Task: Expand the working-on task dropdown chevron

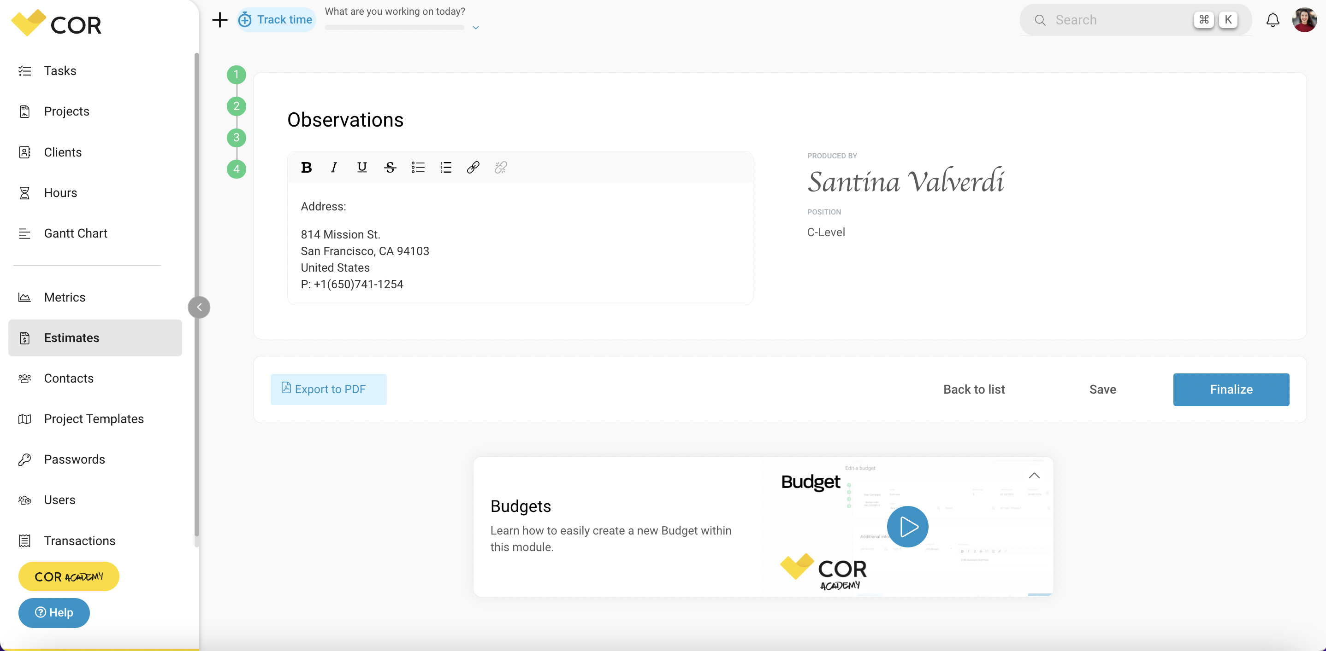Action: 476,27
